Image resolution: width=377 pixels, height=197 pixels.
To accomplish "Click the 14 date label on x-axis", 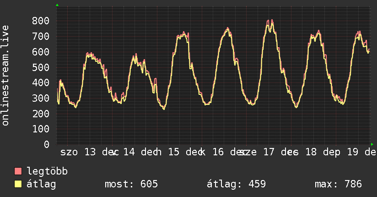I will click(x=129, y=152).
